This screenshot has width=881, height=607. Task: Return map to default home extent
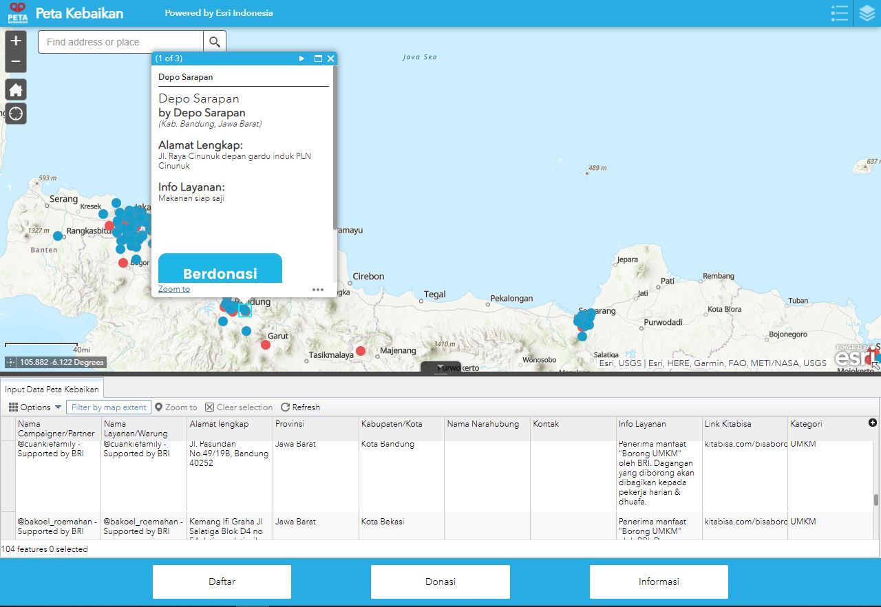(x=16, y=89)
